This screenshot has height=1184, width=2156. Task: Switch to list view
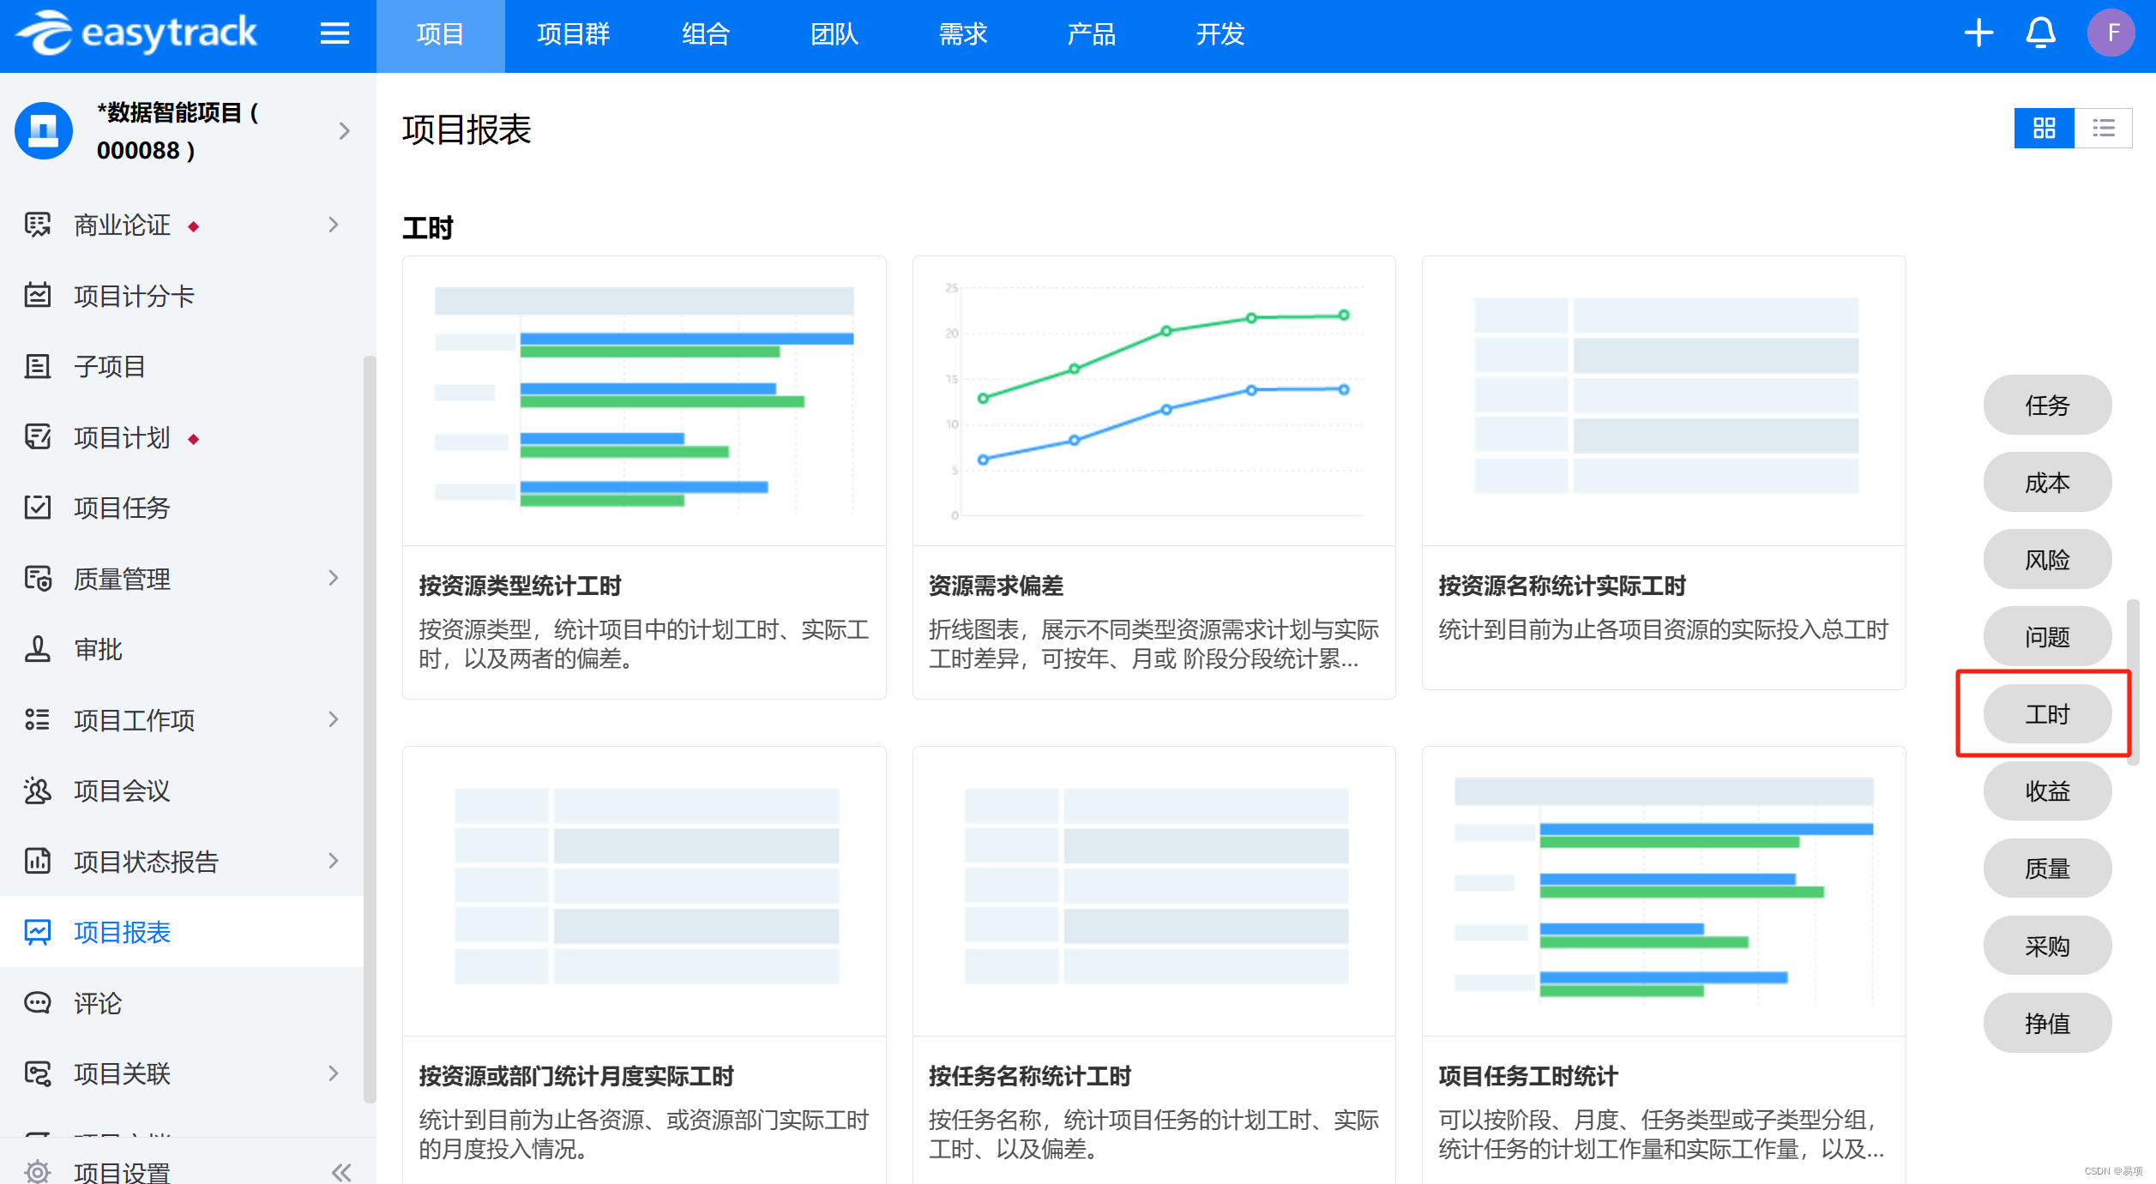pos(2104,129)
